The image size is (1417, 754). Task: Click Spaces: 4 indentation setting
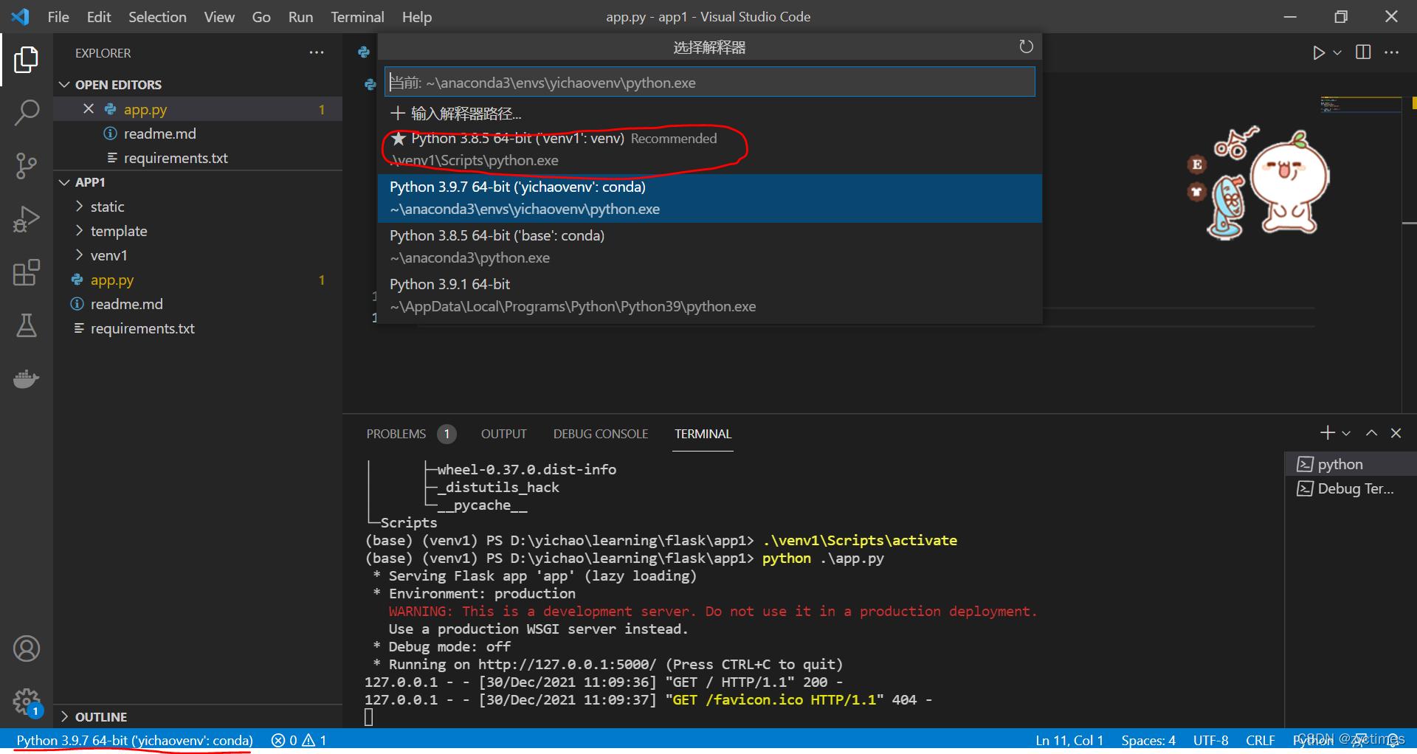1148,740
